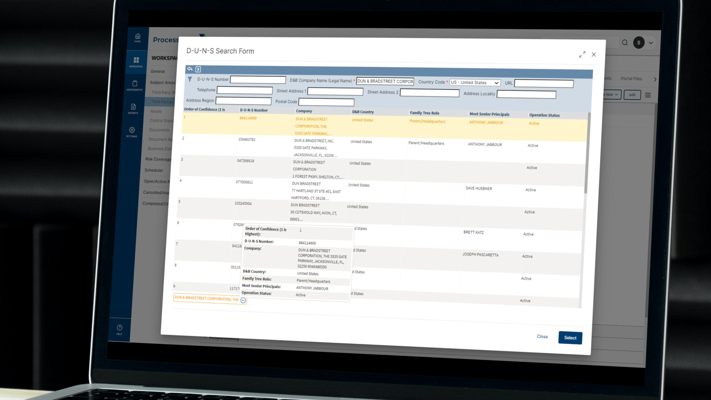Click the D&B Company Name input field
711x400 pixels.
[x=385, y=82]
